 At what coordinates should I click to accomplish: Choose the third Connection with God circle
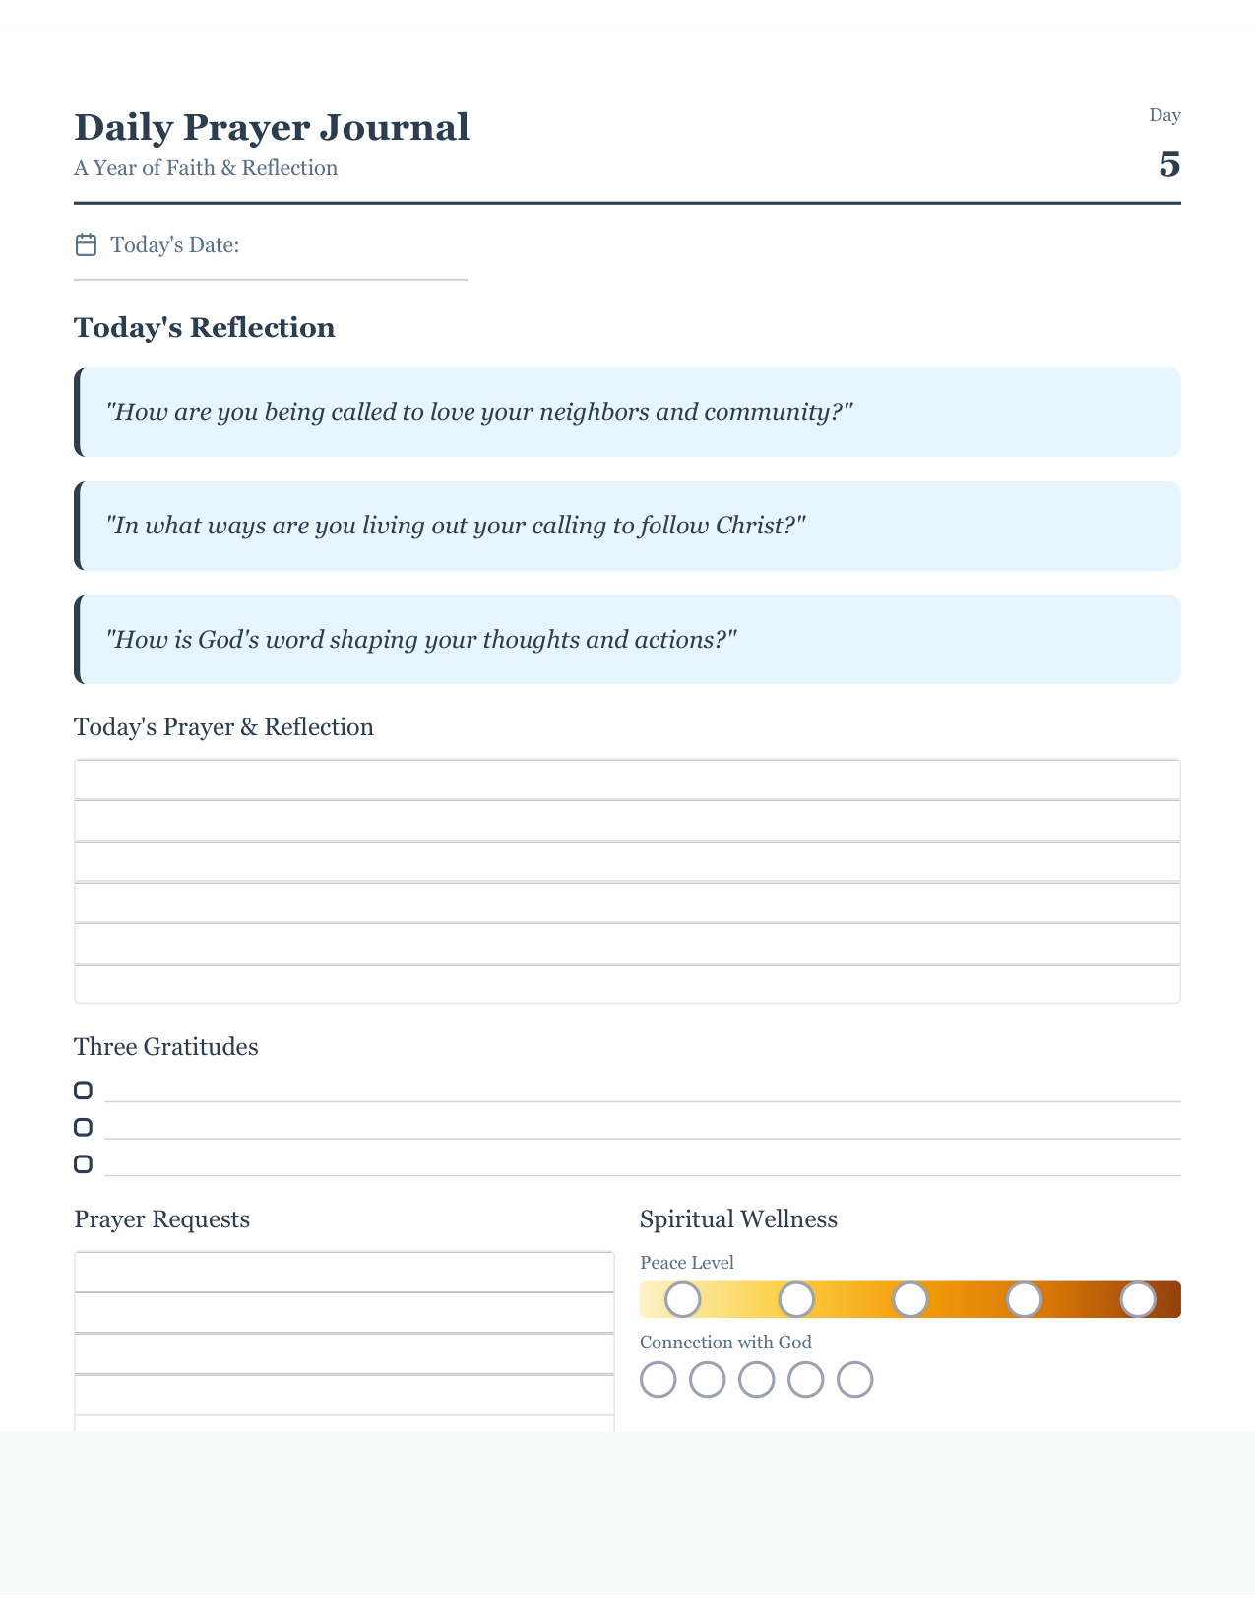[757, 1379]
